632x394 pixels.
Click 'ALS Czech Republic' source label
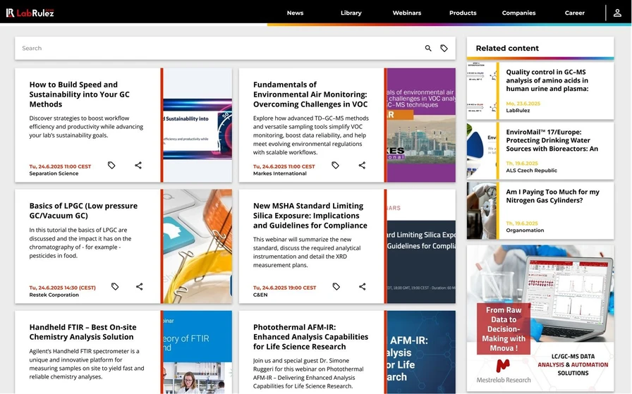tap(531, 171)
